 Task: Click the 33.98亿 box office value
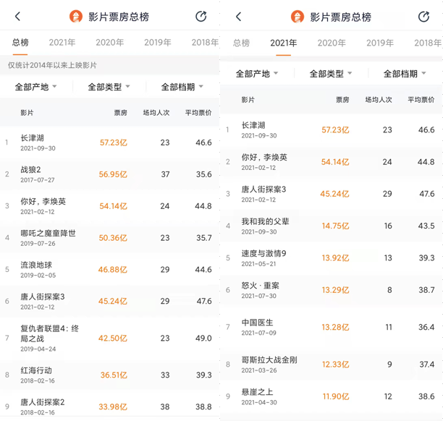(x=113, y=407)
